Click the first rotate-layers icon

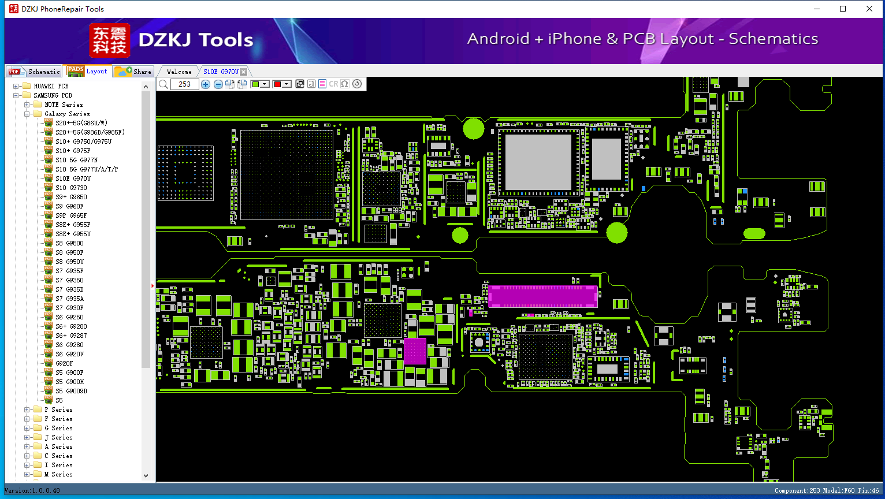(230, 84)
